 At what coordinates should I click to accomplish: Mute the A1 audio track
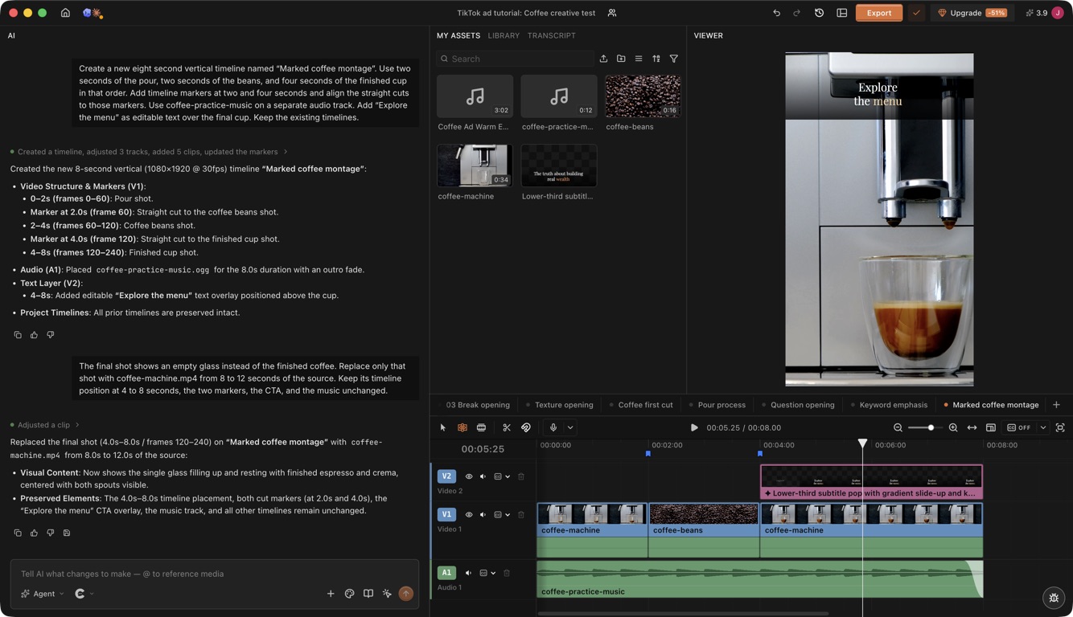pos(469,573)
